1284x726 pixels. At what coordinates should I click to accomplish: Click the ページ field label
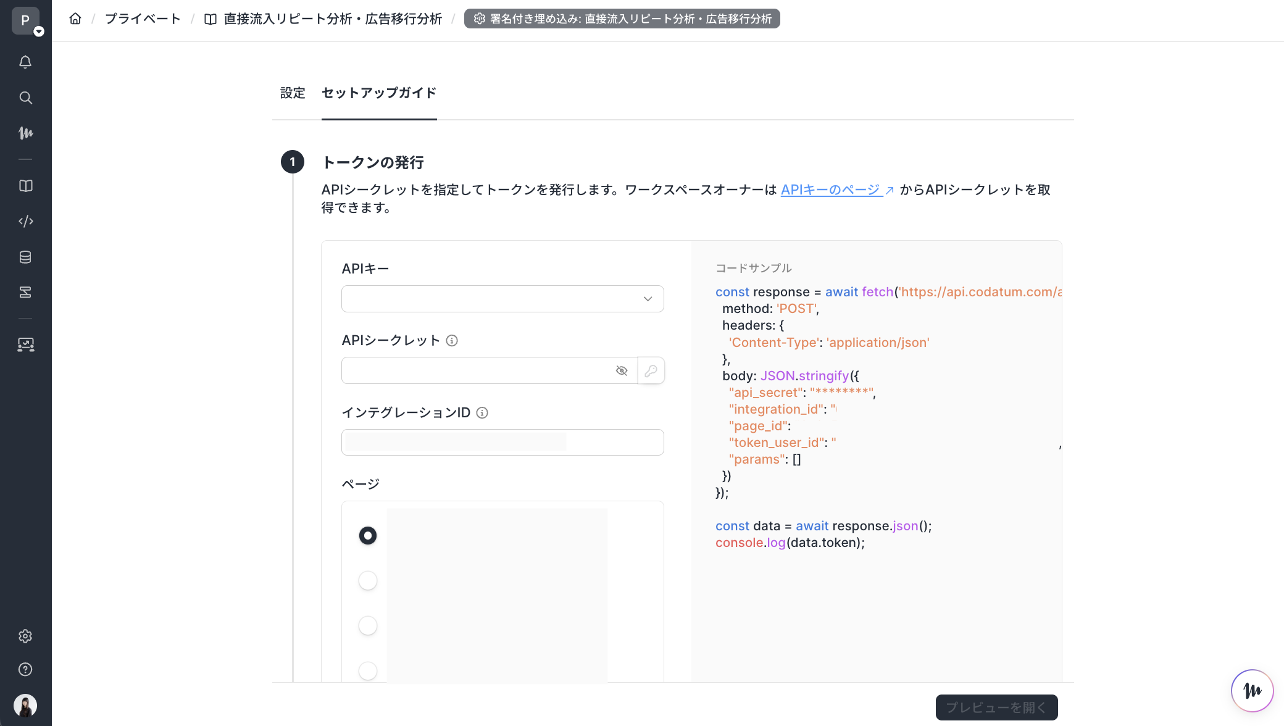tap(361, 484)
